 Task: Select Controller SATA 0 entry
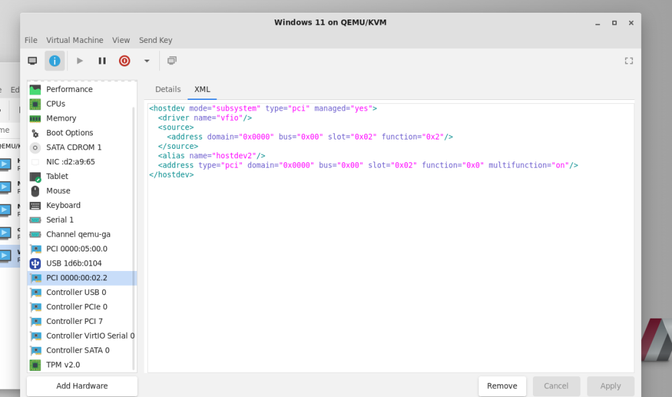point(82,351)
